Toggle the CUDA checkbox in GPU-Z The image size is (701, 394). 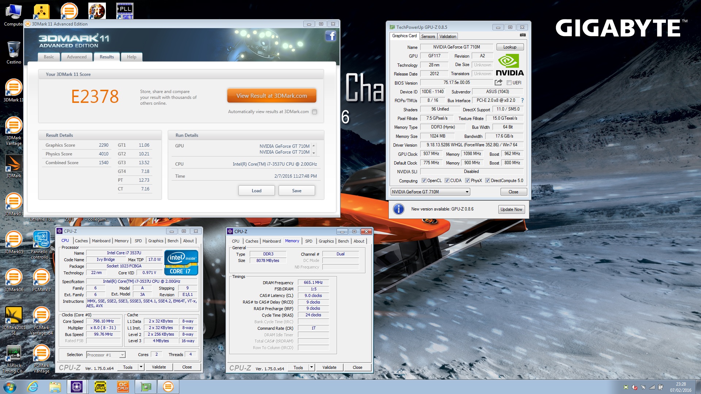click(447, 181)
